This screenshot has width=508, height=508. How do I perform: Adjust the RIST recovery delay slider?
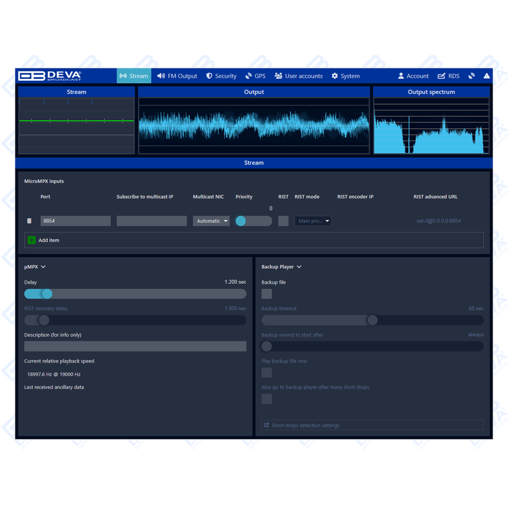pyautogui.click(x=135, y=320)
